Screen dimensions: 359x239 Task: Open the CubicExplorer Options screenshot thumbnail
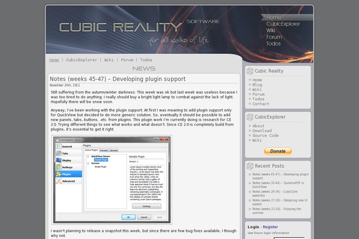click(112, 180)
